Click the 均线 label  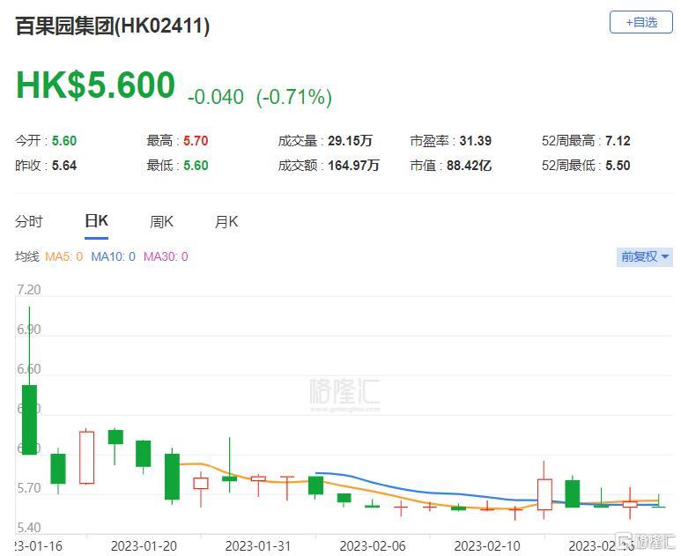point(27,256)
